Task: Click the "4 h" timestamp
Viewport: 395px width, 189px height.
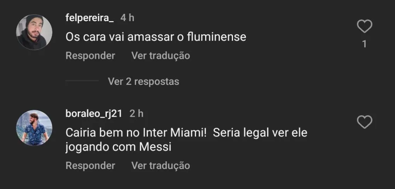Action: pyautogui.click(x=127, y=18)
